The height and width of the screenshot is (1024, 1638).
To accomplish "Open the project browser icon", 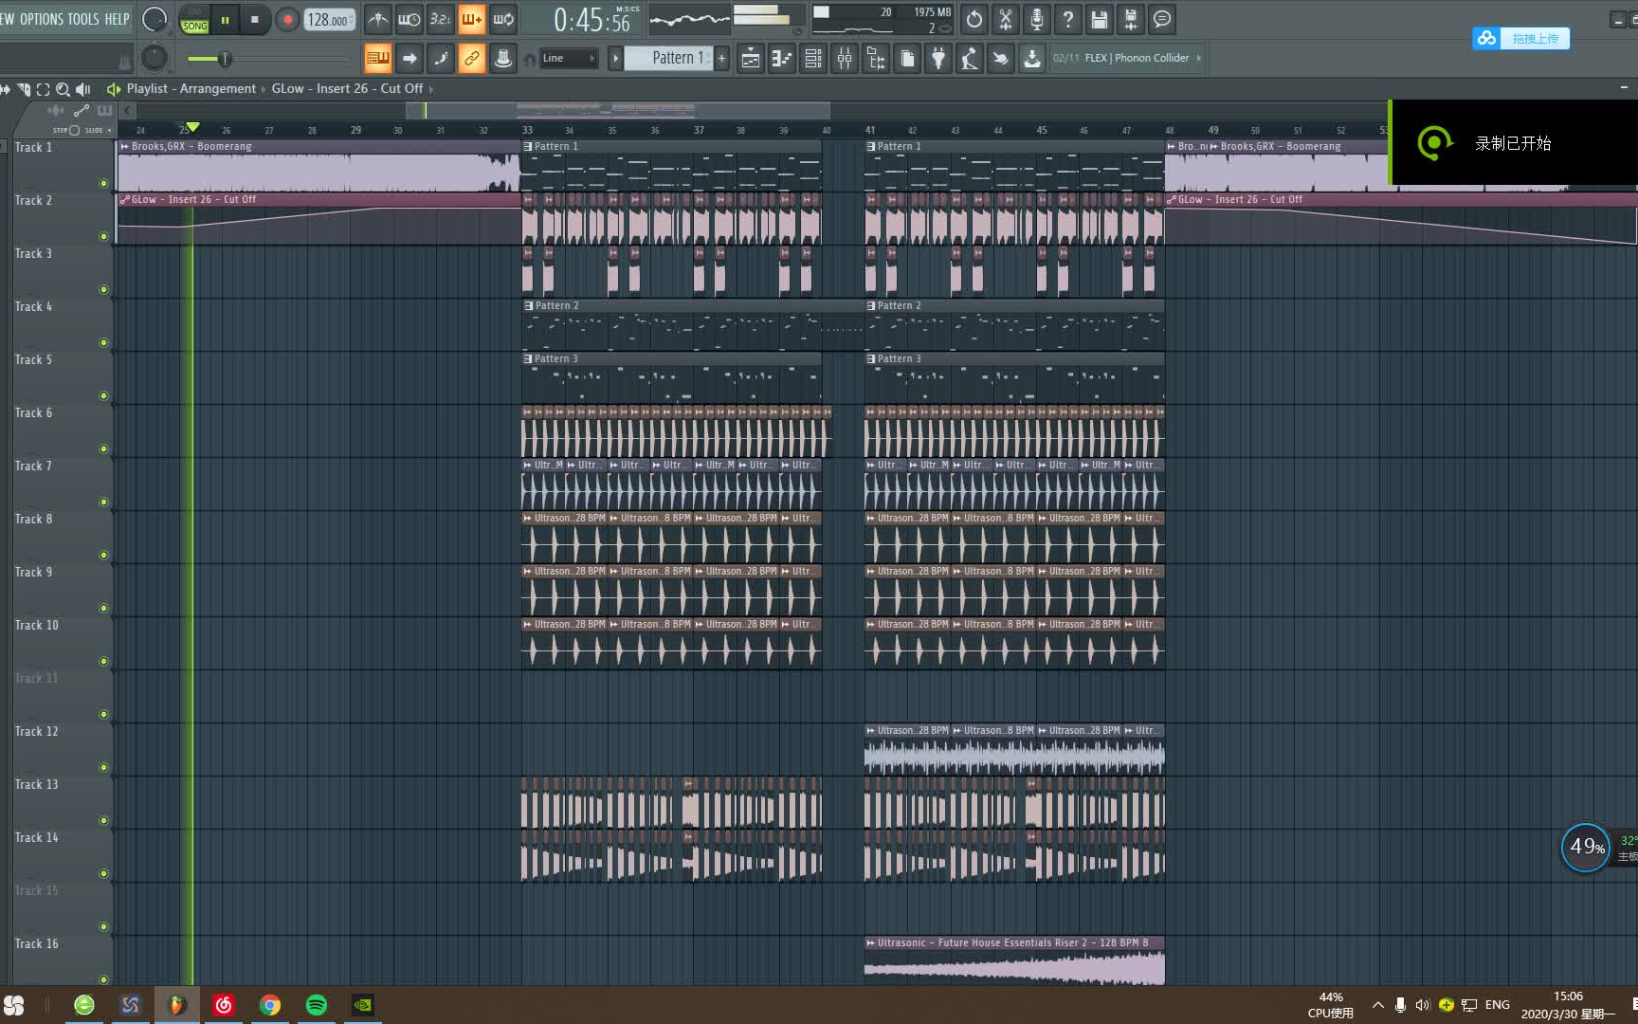I will pos(876,59).
